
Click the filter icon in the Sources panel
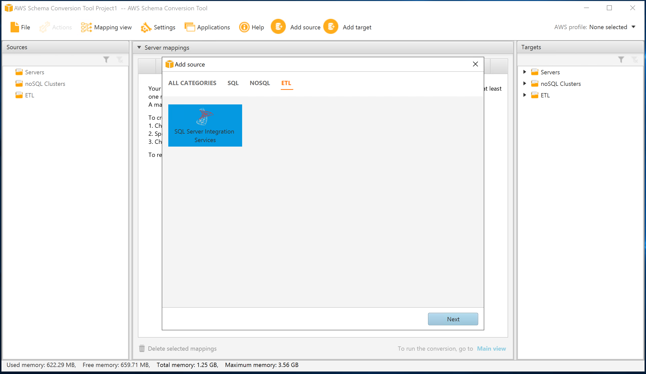tap(107, 59)
